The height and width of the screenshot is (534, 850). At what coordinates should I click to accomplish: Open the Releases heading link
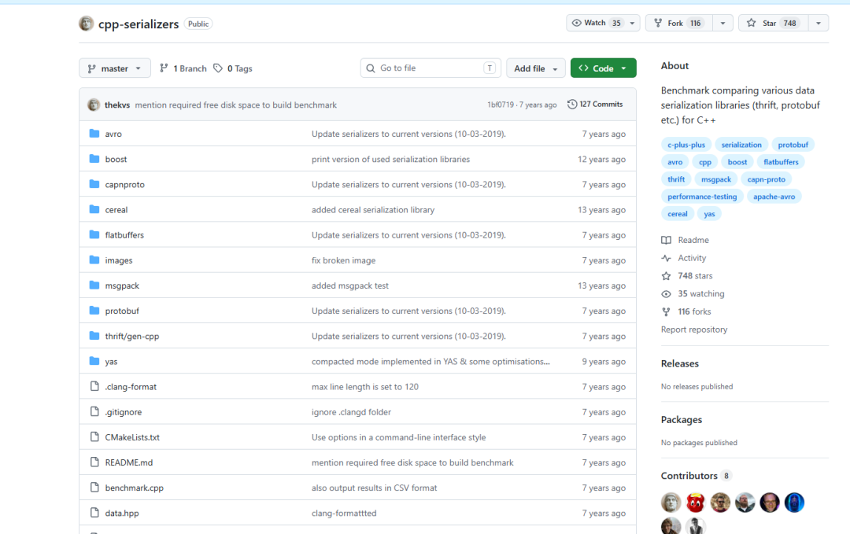pyautogui.click(x=680, y=363)
